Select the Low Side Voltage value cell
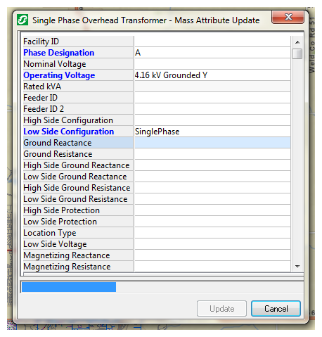 pyautogui.click(x=212, y=244)
